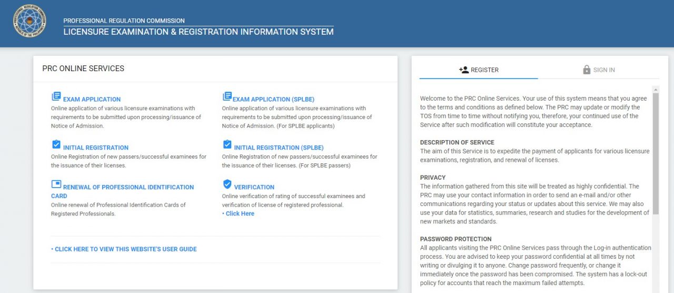The image size is (674, 293).
Task: Click the PRC seal logo in header
Action: tap(29, 22)
